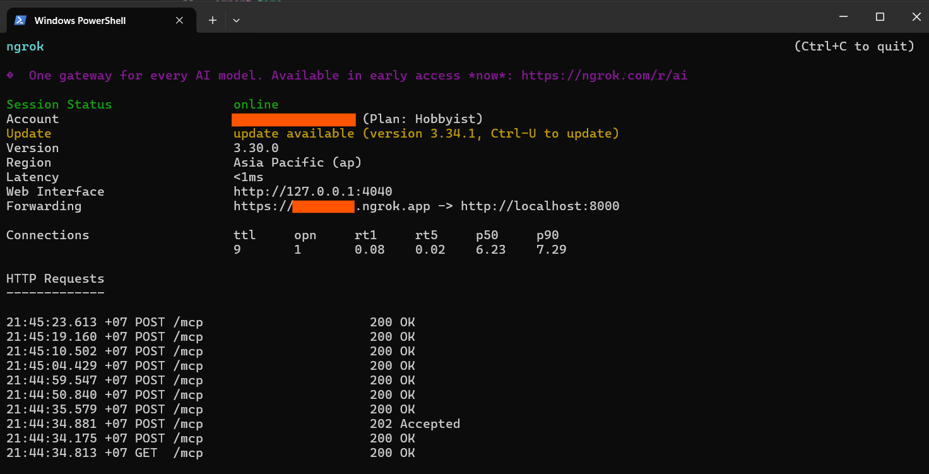
Task: Click the "Session Status" label
Action: pyautogui.click(x=59, y=105)
